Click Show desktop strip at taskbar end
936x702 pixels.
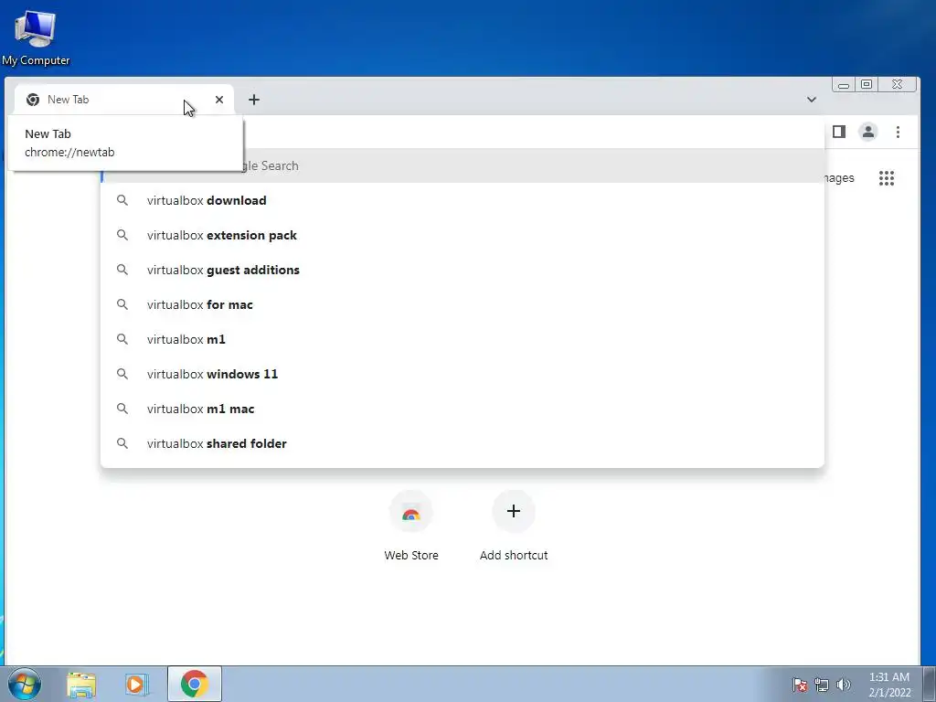pyautogui.click(x=930, y=684)
